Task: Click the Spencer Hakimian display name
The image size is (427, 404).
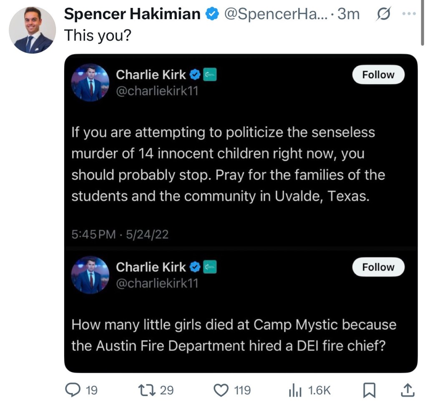Action: 132,15
